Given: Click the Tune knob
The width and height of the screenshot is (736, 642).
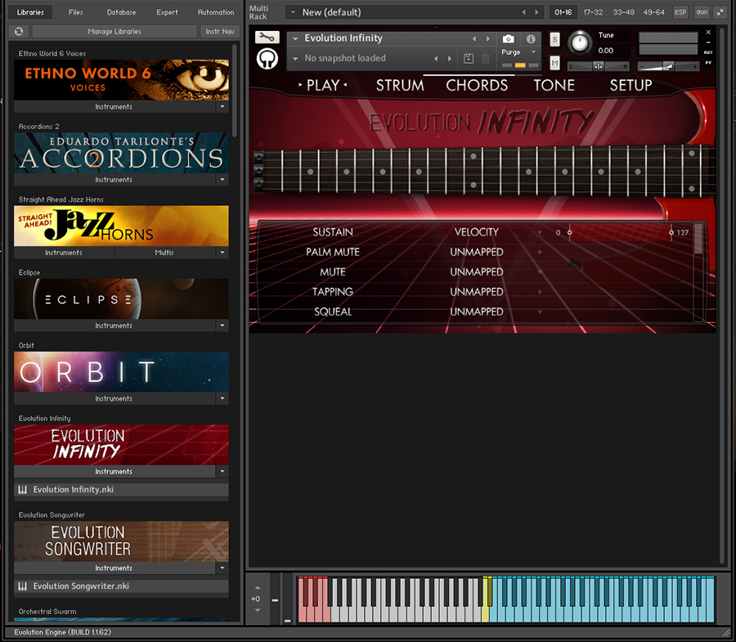Looking at the screenshot, I should [580, 43].
